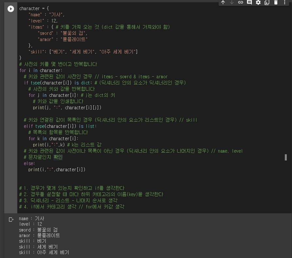Click the comment line ending '// name, level'

pyautogui.click(x=133, y=151)
